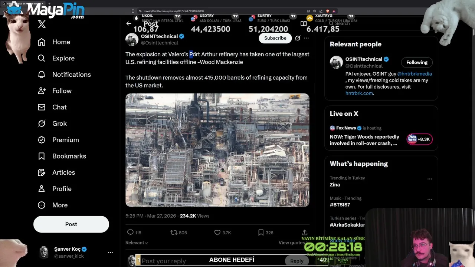This screenshot has height=267, width=475.
Task: Click the repost icon with 805
Action: tap(174, 233)
